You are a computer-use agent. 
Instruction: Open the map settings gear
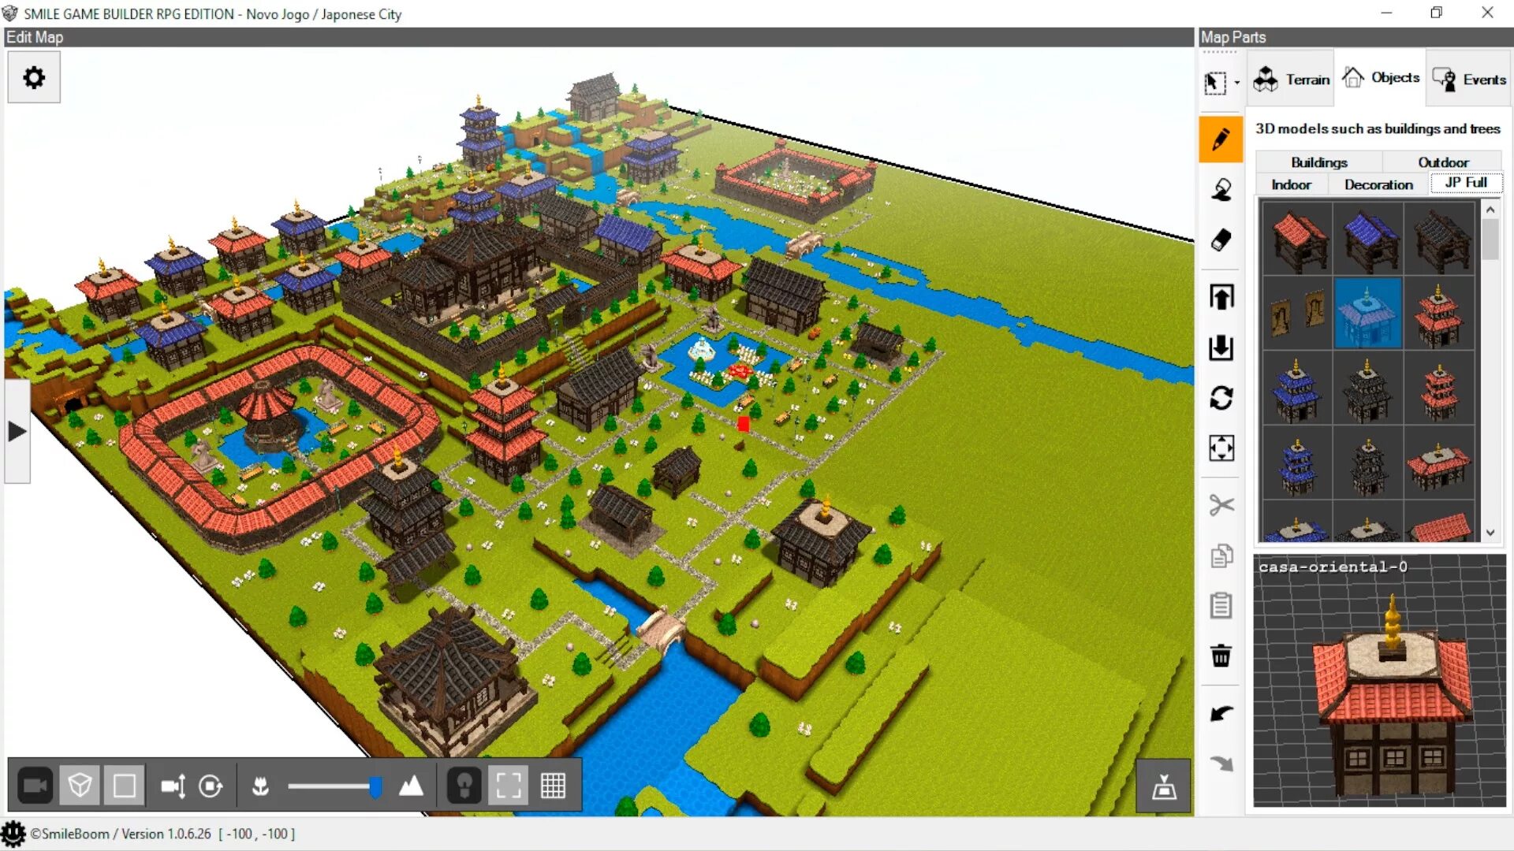(x=34, y=77)
